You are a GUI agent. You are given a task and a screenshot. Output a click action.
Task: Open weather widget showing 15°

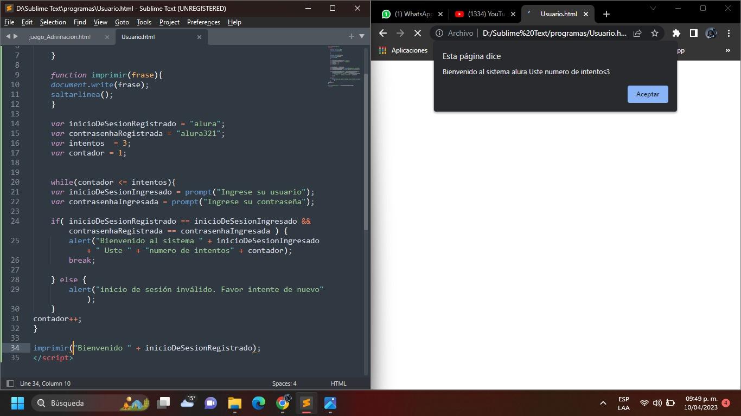pyautogui.click(x=187, y=403)
